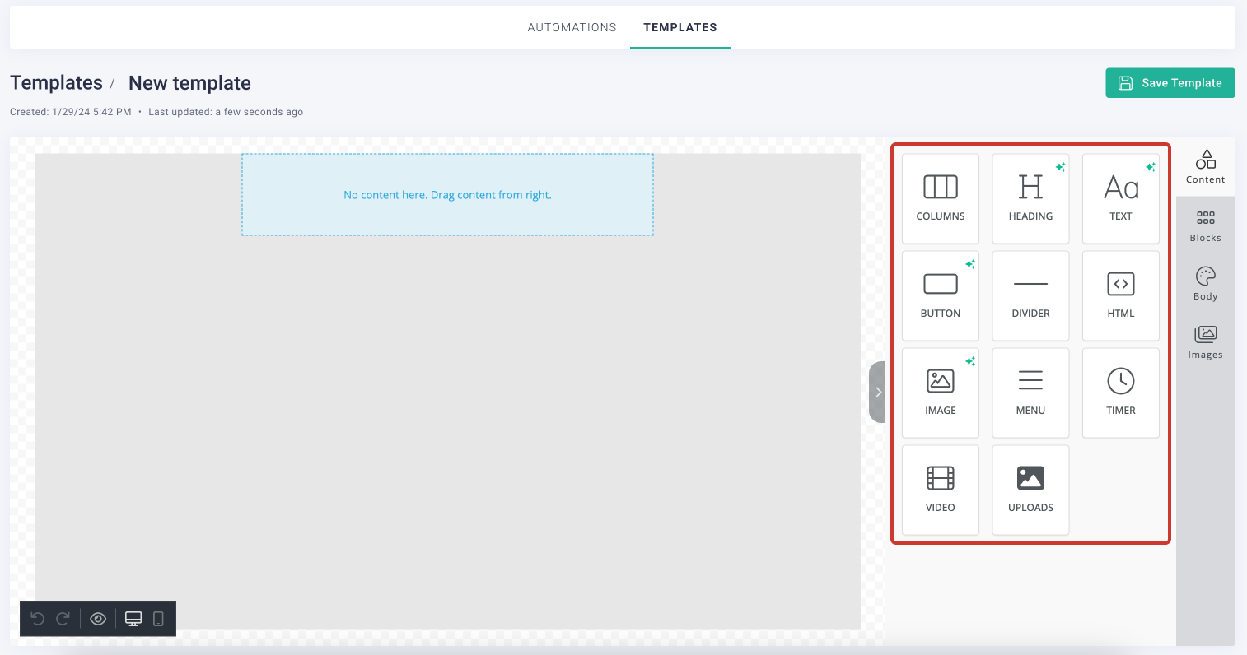Switch to the Automations tab
The height and width of the screenshot is (655, 1247).
coord(572,27)
